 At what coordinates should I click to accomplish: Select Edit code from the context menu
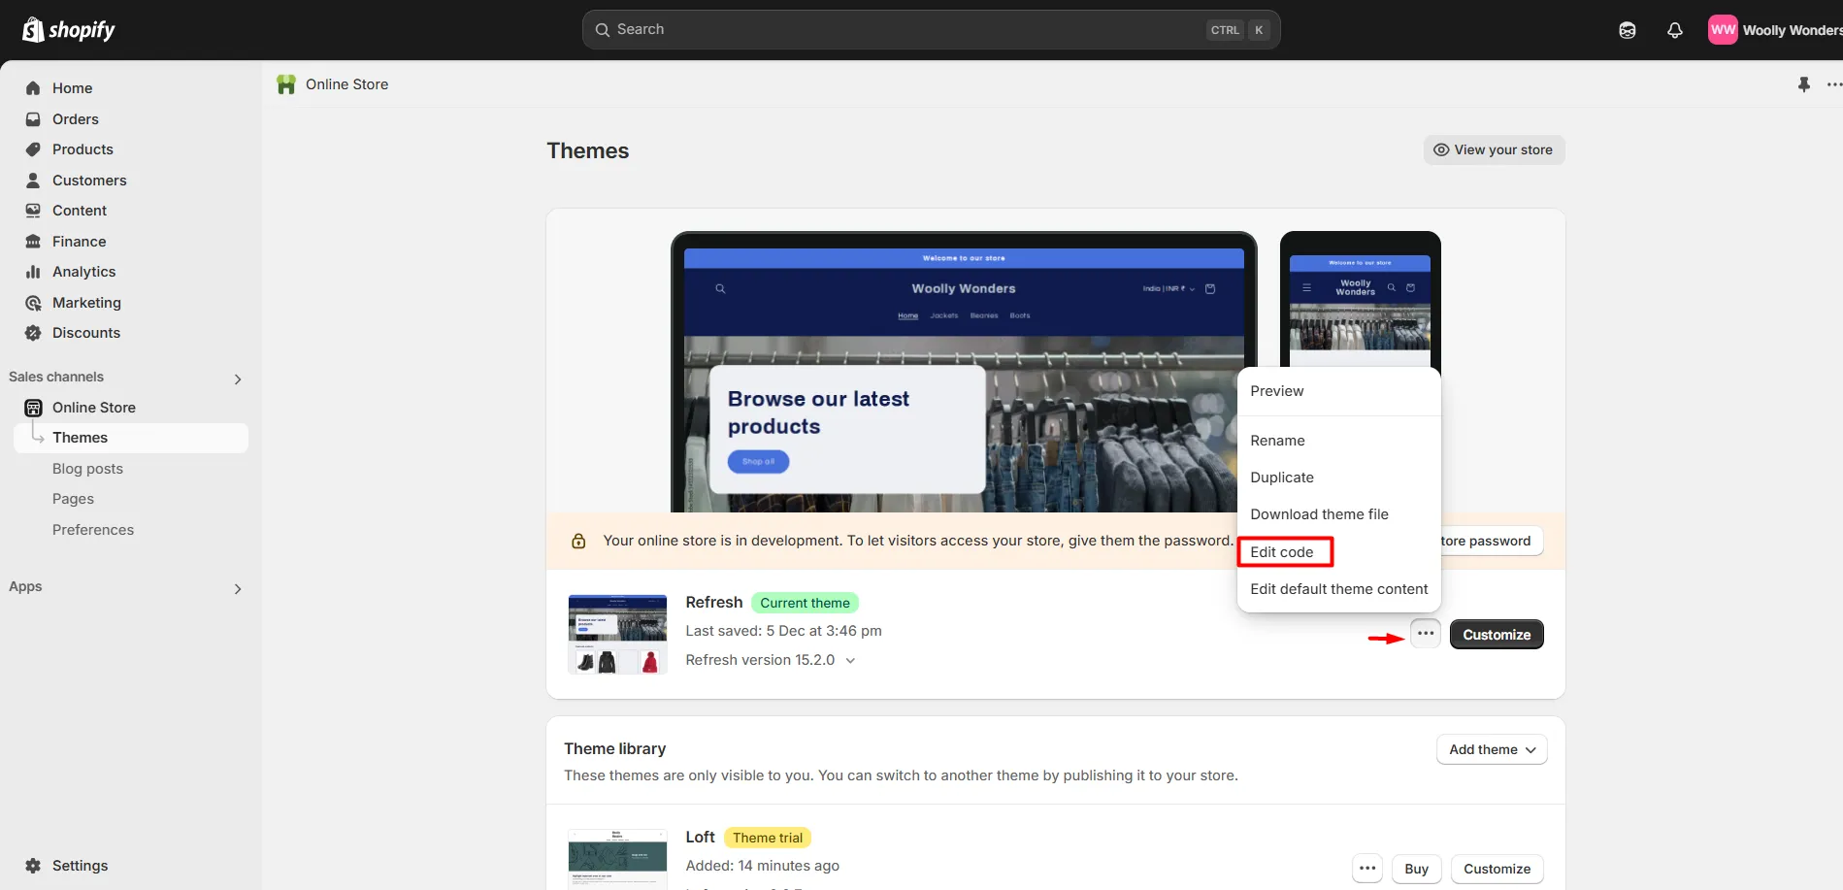[1283, 552]
